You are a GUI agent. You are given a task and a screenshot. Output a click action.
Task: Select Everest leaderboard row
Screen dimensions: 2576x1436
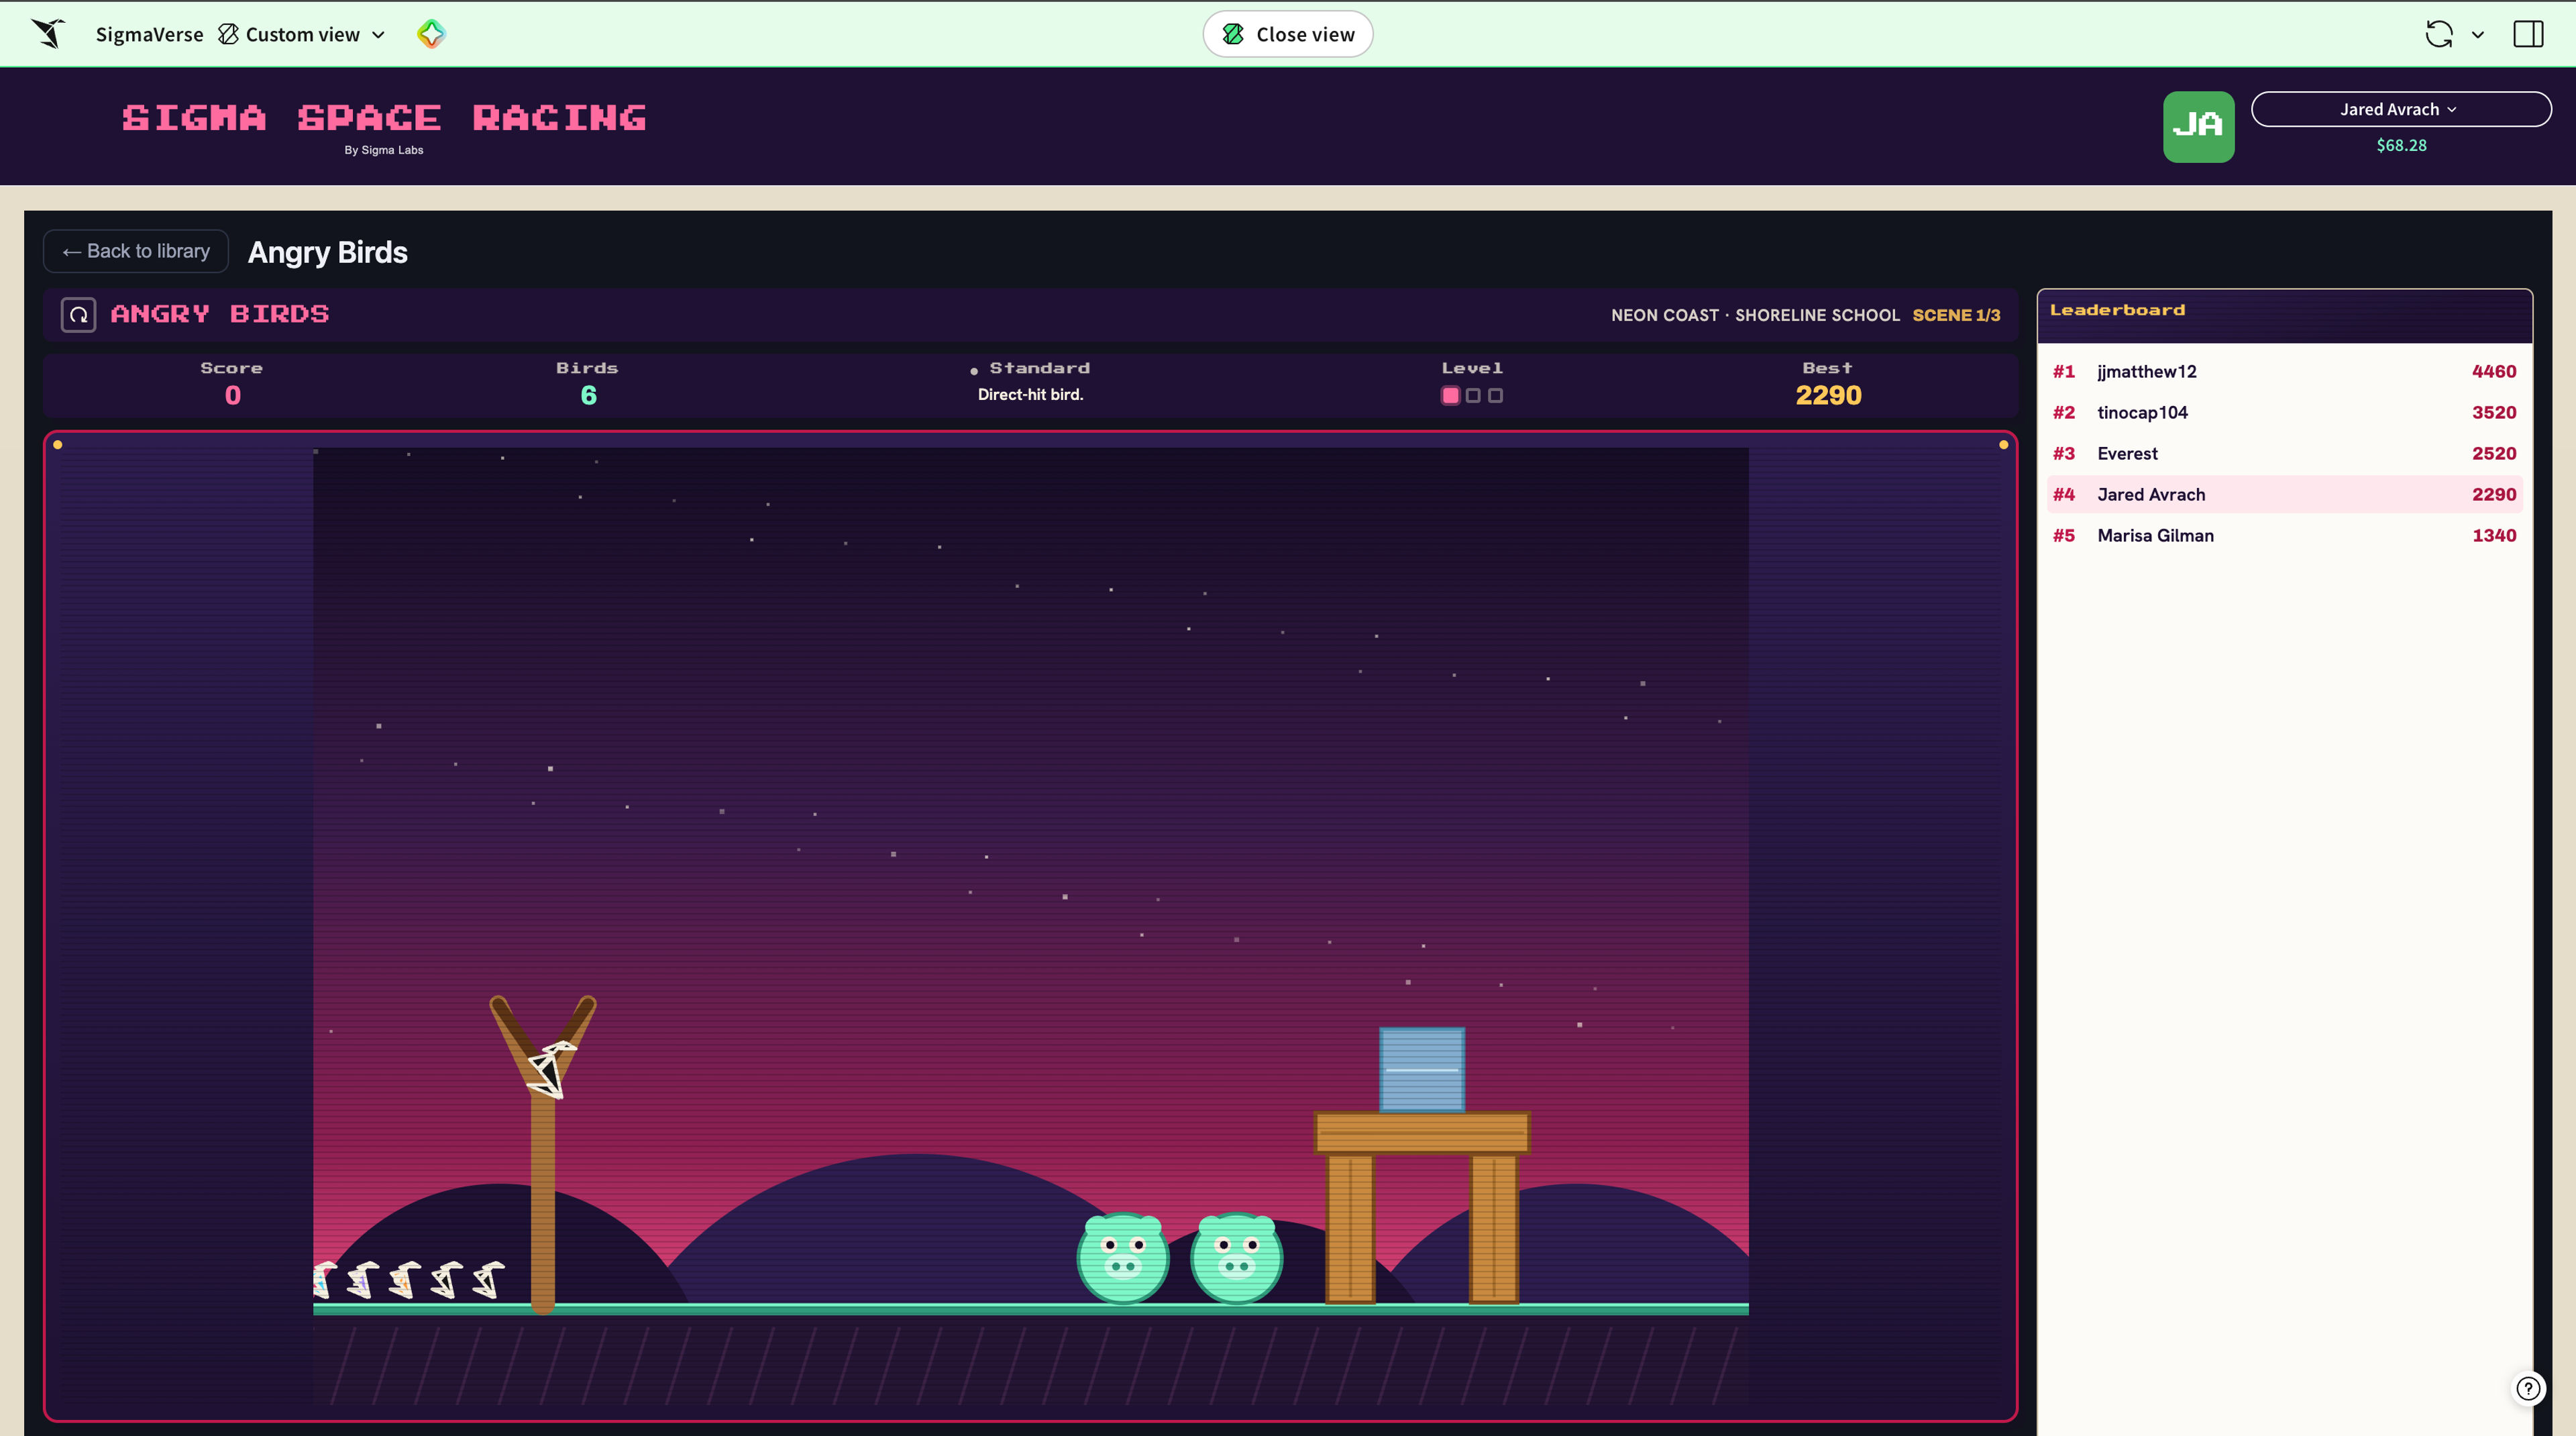2284,453
